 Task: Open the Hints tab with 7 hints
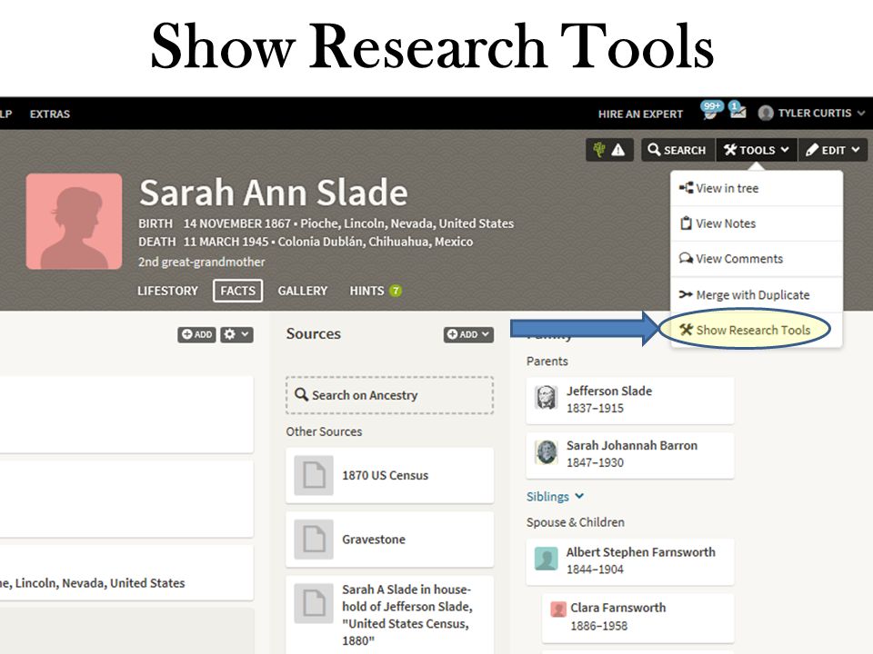pyautogui.click(x=376, y=291)
